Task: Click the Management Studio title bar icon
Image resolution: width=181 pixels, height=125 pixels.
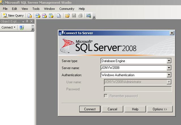Action: pos(2,3)
